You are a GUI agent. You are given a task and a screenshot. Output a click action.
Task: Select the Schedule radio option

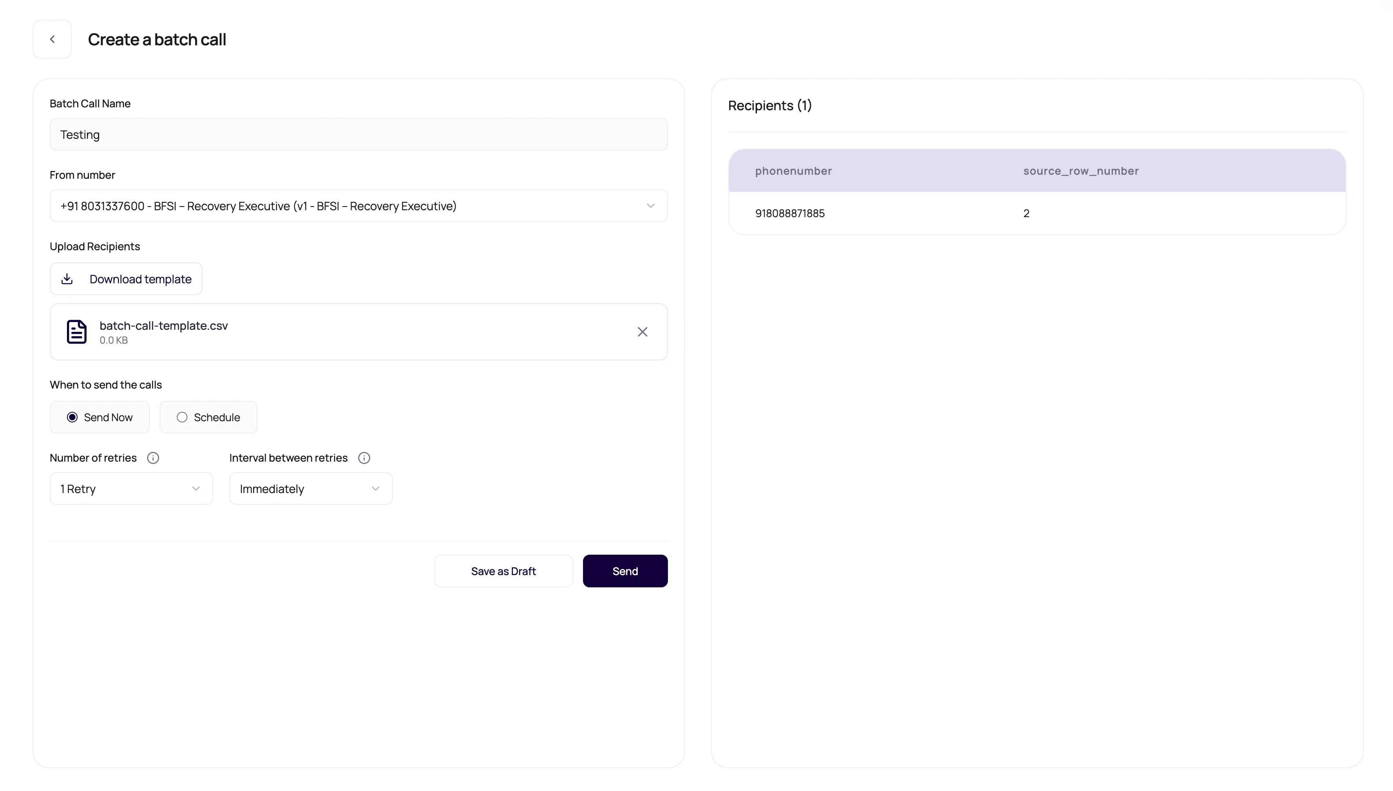pyautogui.click(x=208, y=417)
